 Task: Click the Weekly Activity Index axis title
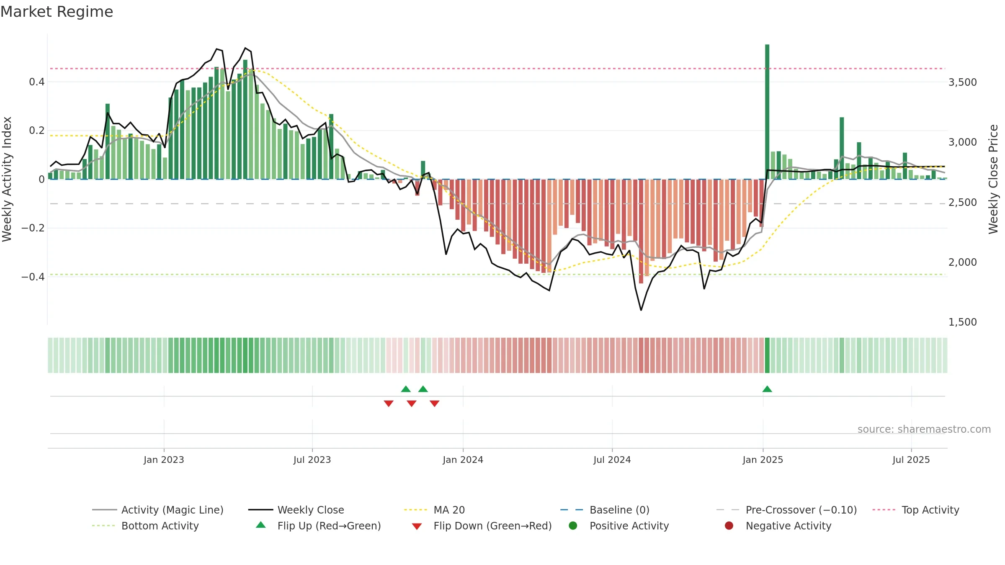pos(7,179)
